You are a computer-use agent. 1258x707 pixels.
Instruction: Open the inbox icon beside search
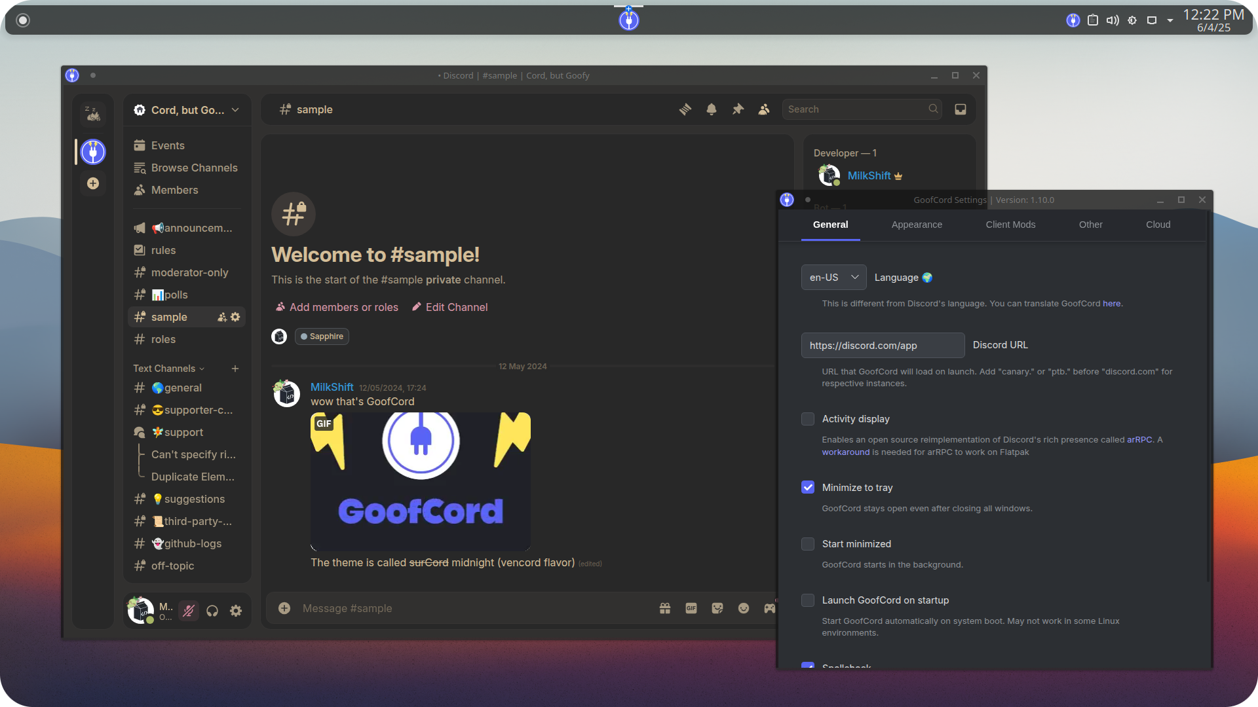pos(961,109)
